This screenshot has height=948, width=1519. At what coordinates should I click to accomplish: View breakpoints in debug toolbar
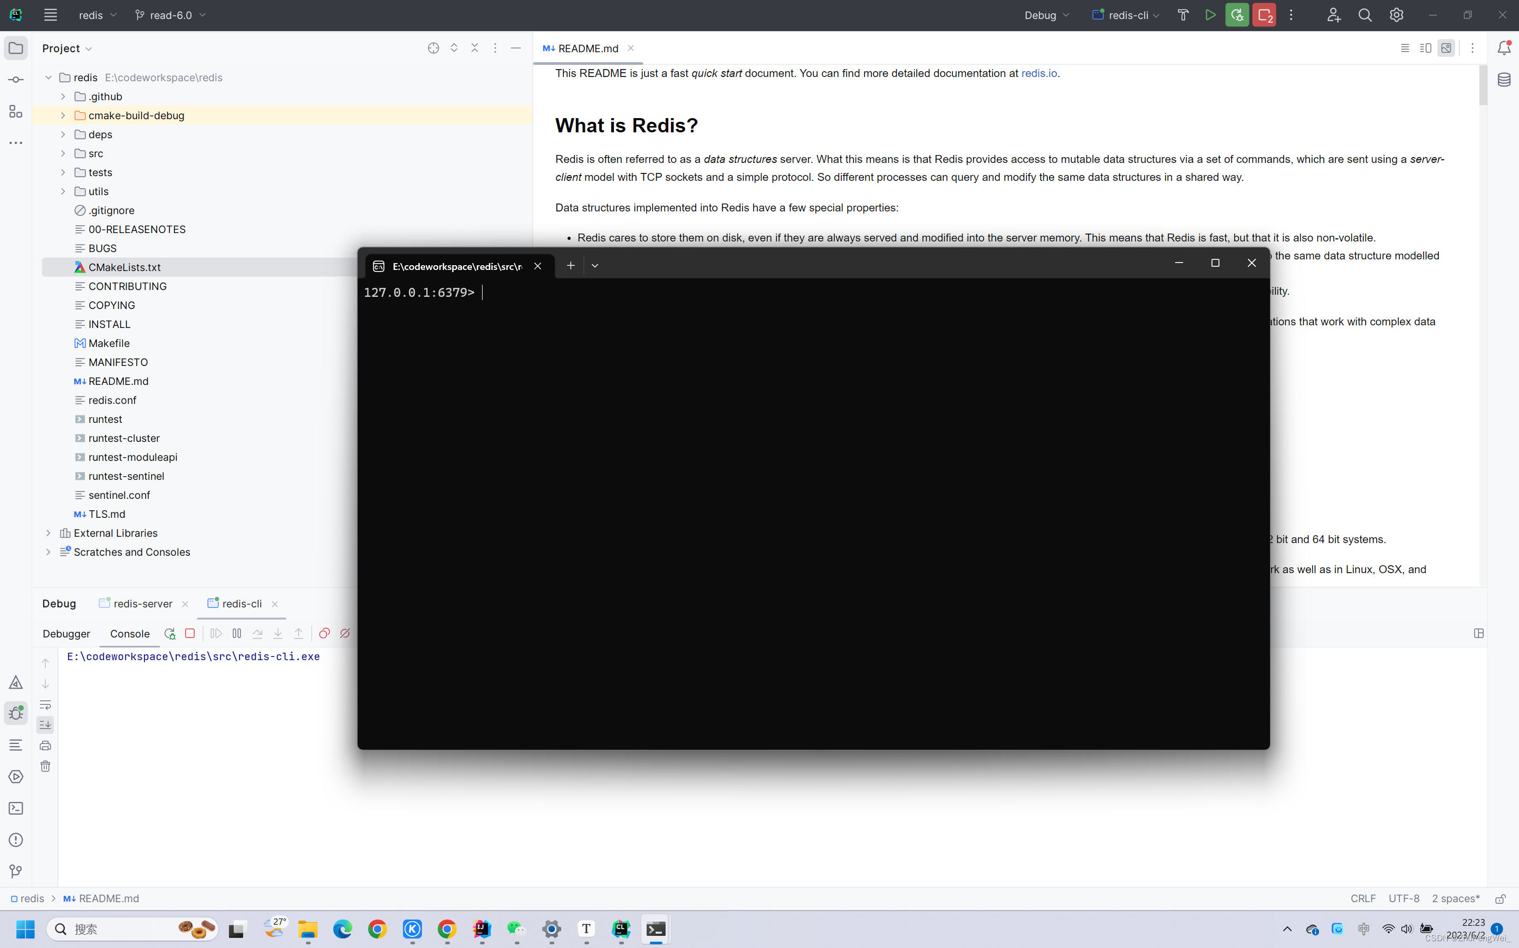(x=324, y=633)
